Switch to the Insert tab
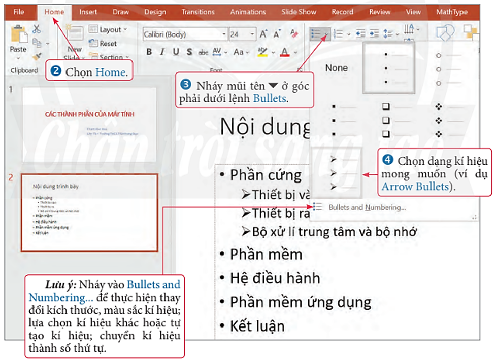This screenshot has width=496, height=363. (x=88, y=12)
